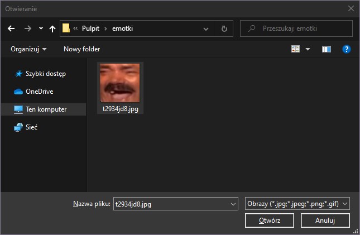
Task: Open view options dropdown arrow
Action: [308, 49]
